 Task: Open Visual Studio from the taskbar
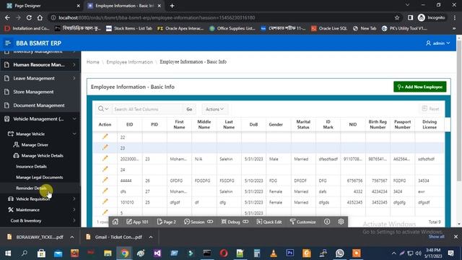(x=157, y=253)
